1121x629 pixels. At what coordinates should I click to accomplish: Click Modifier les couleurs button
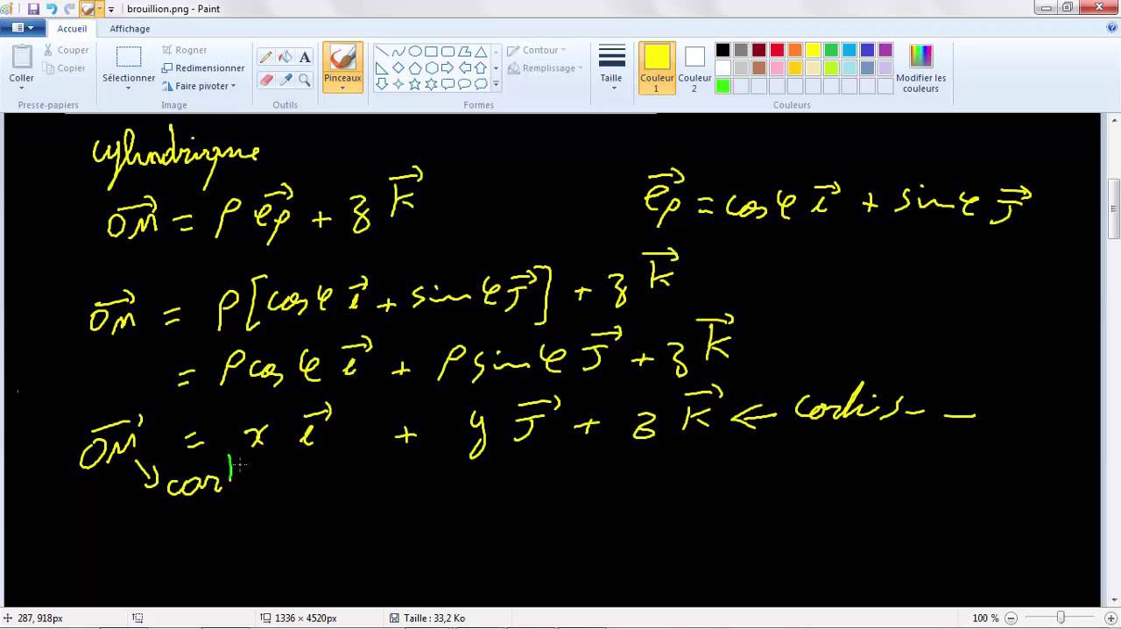920,68
